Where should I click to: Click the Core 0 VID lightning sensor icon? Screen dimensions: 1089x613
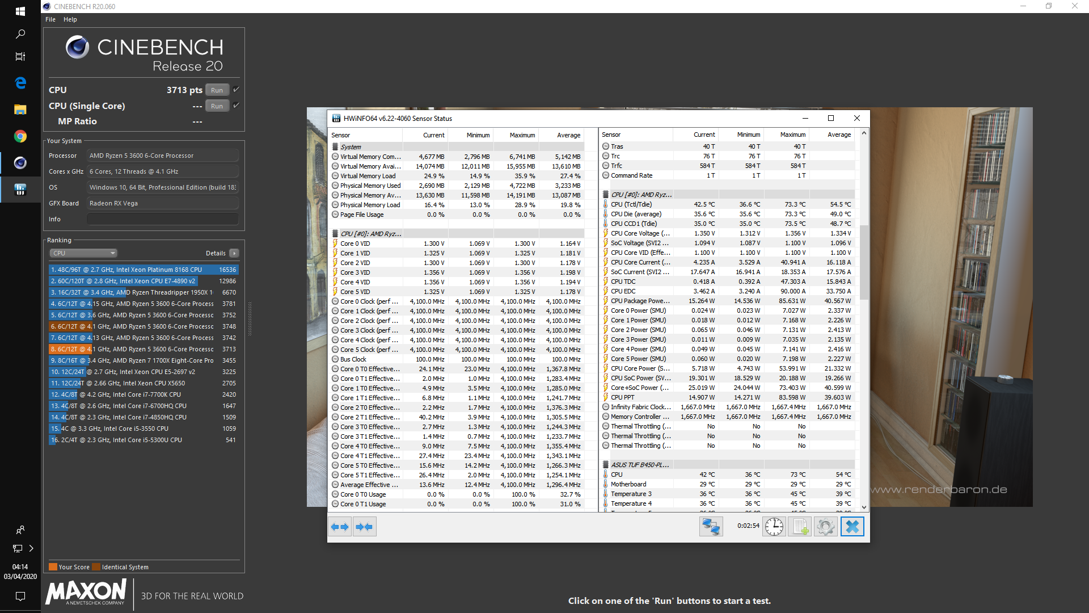[x=335, y=243]
